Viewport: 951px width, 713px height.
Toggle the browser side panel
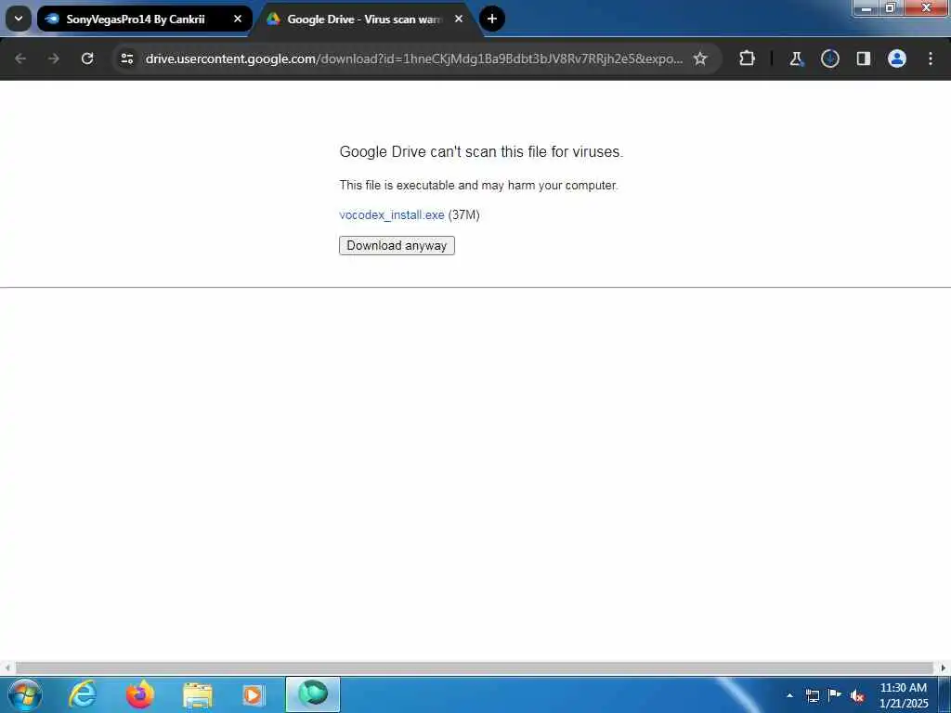pyautogui.click(x=863, y=58)
